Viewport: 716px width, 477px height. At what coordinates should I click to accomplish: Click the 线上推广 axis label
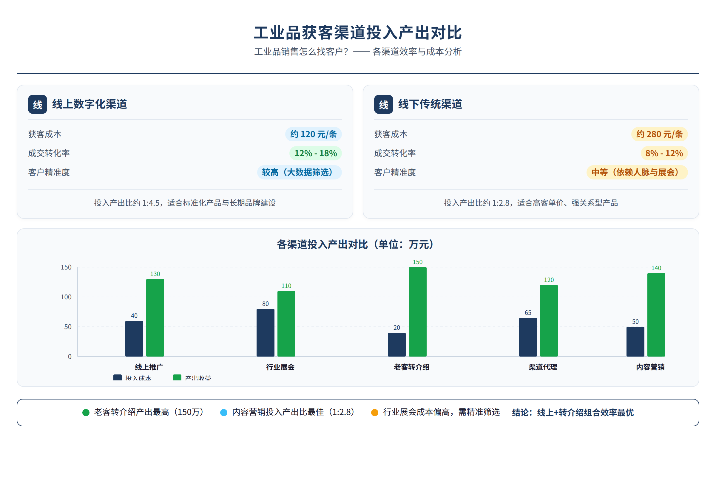pos(149,367)
